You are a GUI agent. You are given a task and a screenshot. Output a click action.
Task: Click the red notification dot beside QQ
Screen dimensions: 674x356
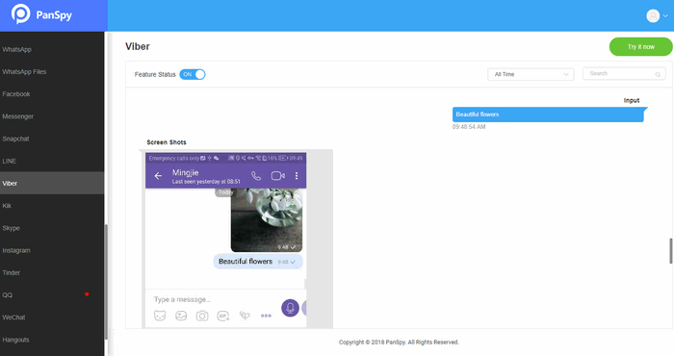coord(87,294)
